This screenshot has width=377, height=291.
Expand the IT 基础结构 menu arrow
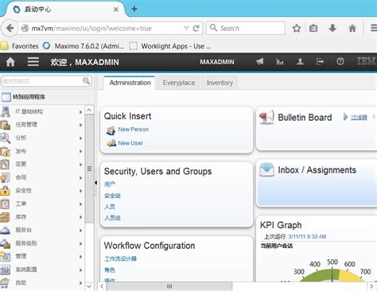coord(80,112)
